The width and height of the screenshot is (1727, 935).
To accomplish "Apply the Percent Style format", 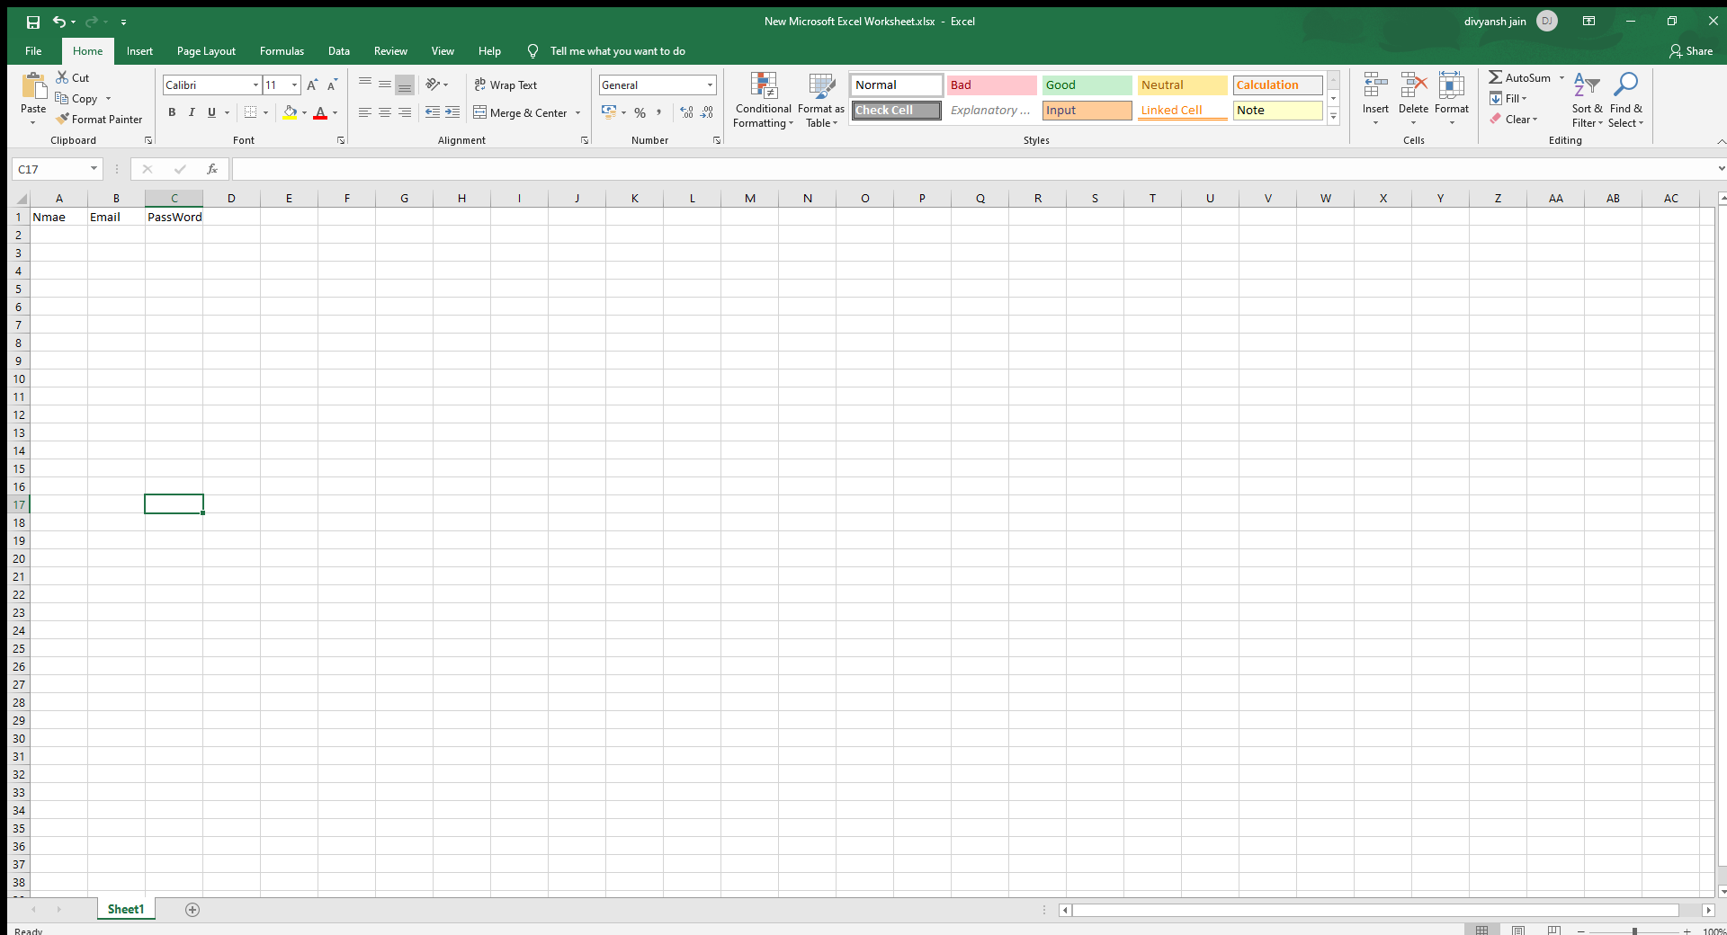I will click(x=640, y=112).
